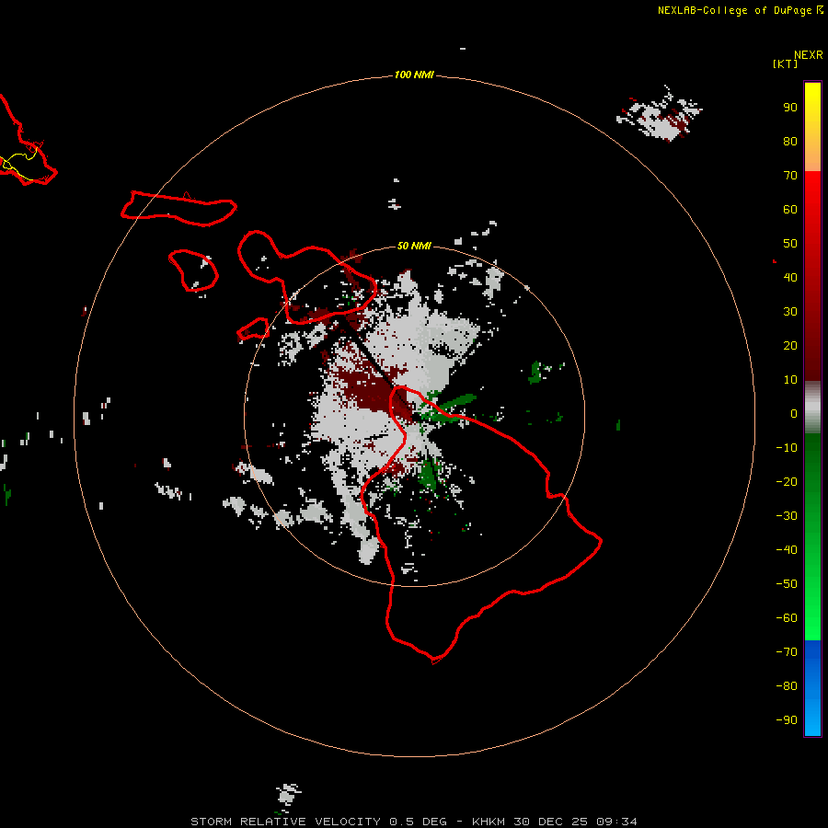Click the -80 value on velocity scale
Image resolution: width=828 pixels, height=828 pixels.
(787, 686)
